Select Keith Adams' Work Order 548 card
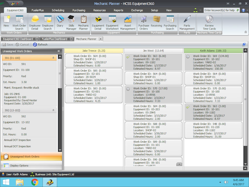 point(213,130)
